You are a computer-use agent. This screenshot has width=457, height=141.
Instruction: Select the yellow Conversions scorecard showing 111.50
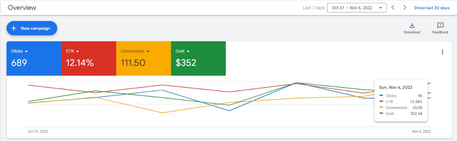click(144, 58)
